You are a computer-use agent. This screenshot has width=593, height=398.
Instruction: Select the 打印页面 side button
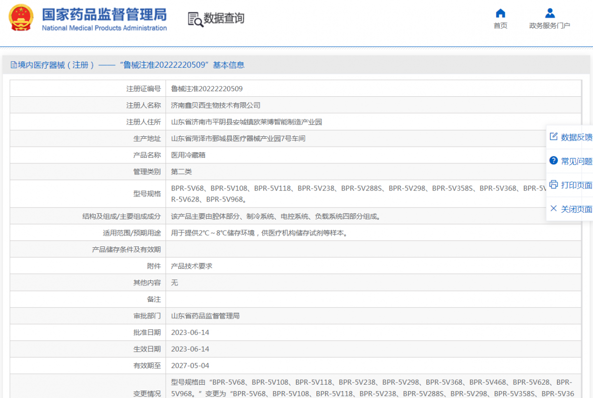570,185
